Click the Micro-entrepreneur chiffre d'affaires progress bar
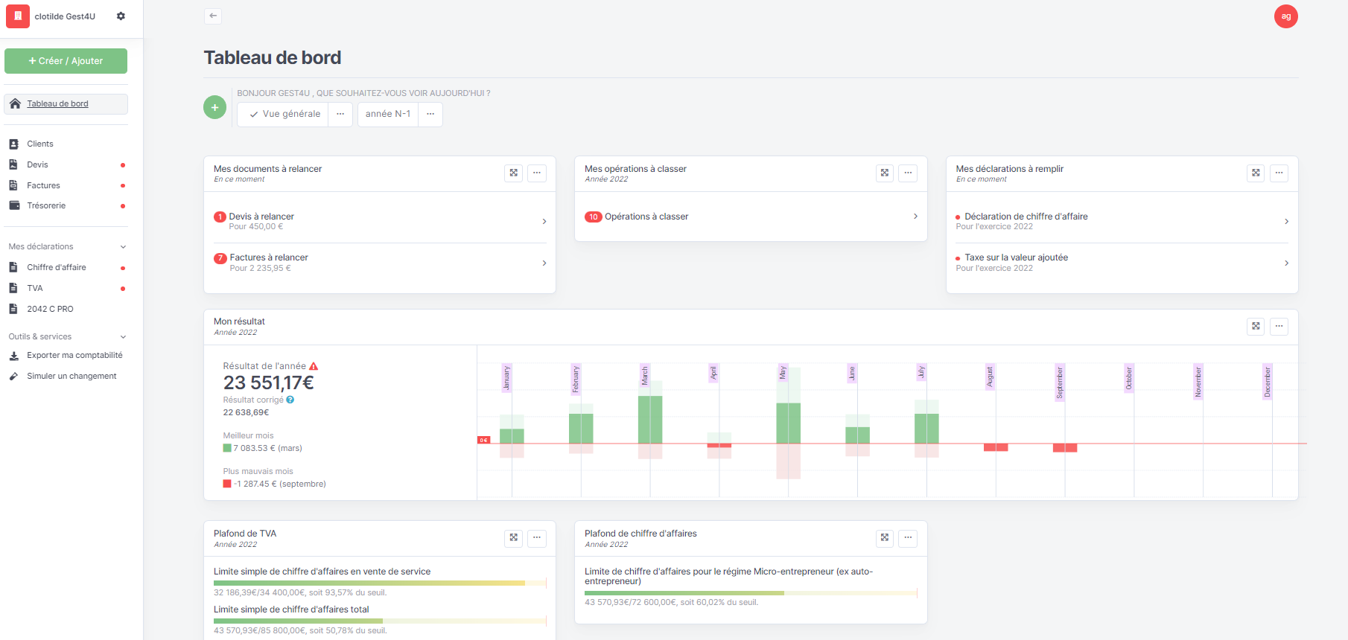The width and height of the screenshot is (1348, 640). (750, 593)
